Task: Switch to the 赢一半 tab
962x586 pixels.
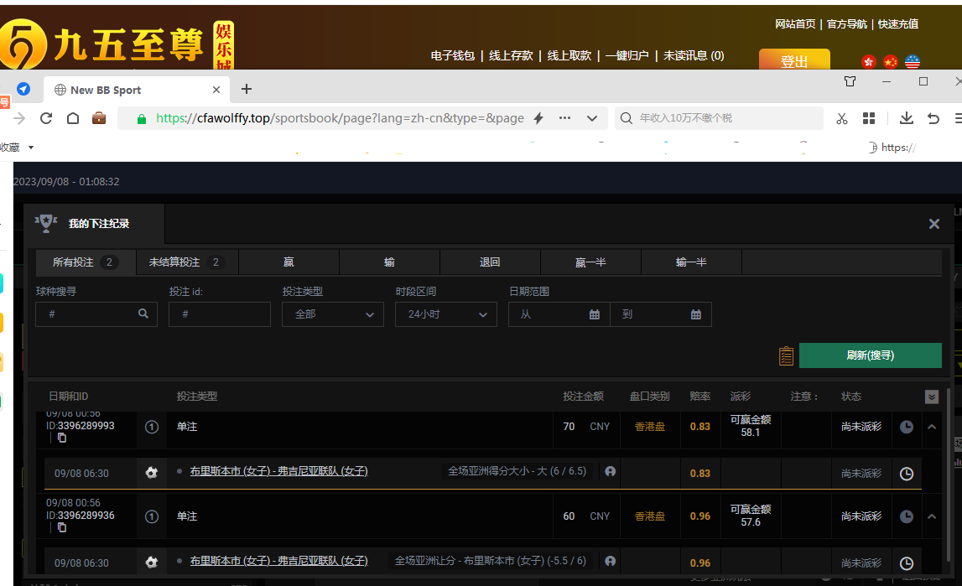Action: point(590,262)
